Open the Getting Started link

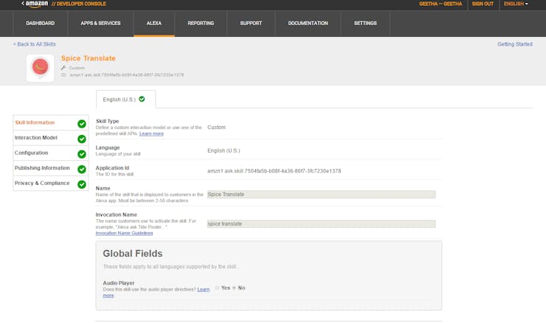(x=515, y=44)
